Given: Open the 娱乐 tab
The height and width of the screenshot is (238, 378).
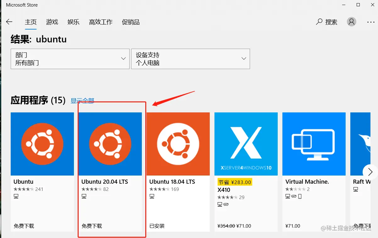Looking at the screenshot, I should point(74,22).
